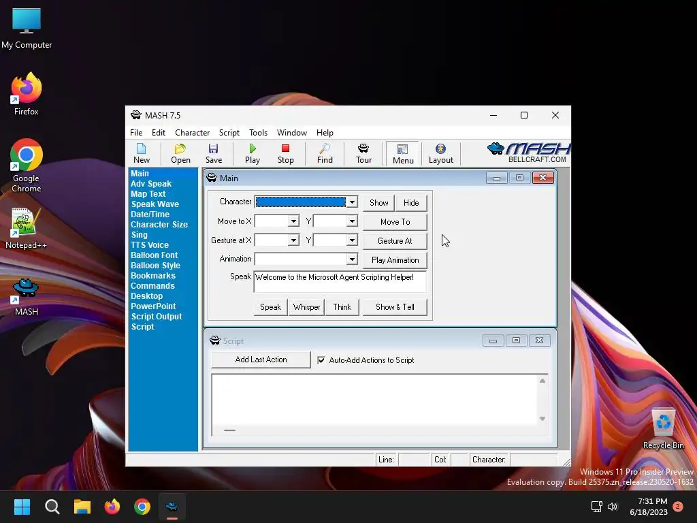Select the Firefox desktop shortcut
697x523 pixels.
(27, 94)
